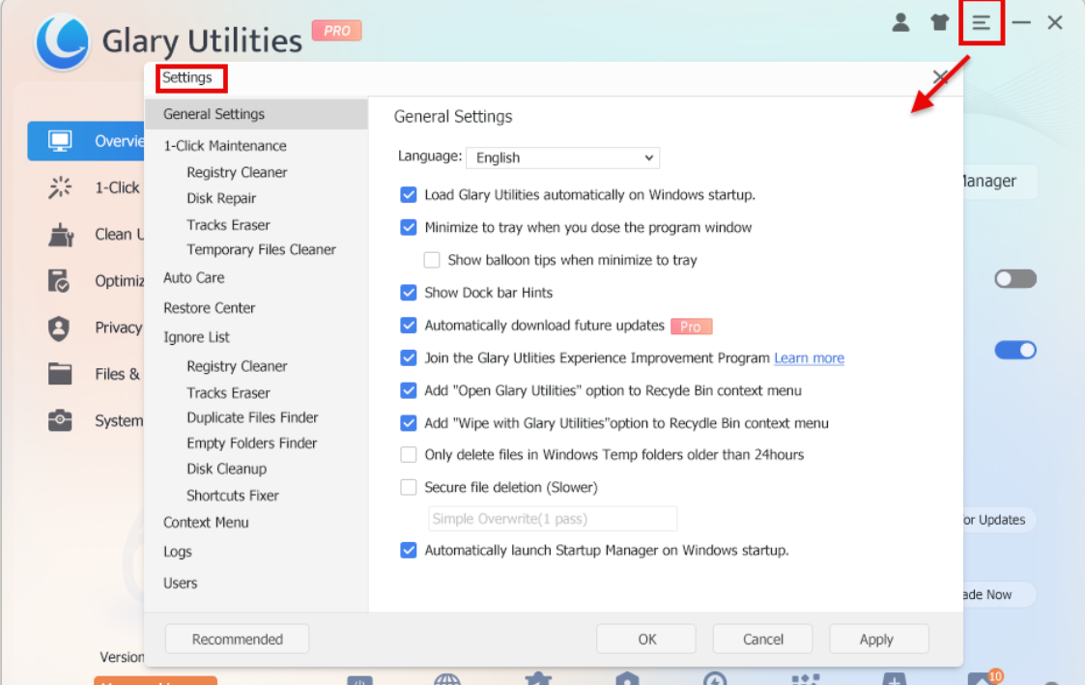Uncheck Automatically download future updates
This screenshot has width=1085, height=685.
[409, 326]
